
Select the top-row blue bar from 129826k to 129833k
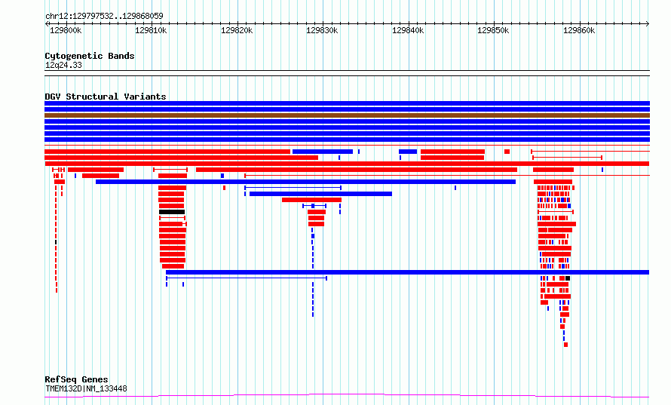[323, 152]
